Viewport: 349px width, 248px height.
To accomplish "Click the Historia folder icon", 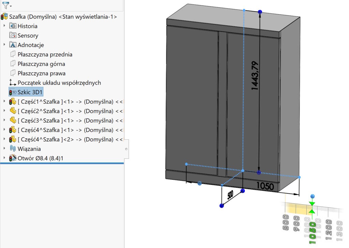I will [13, 26].
